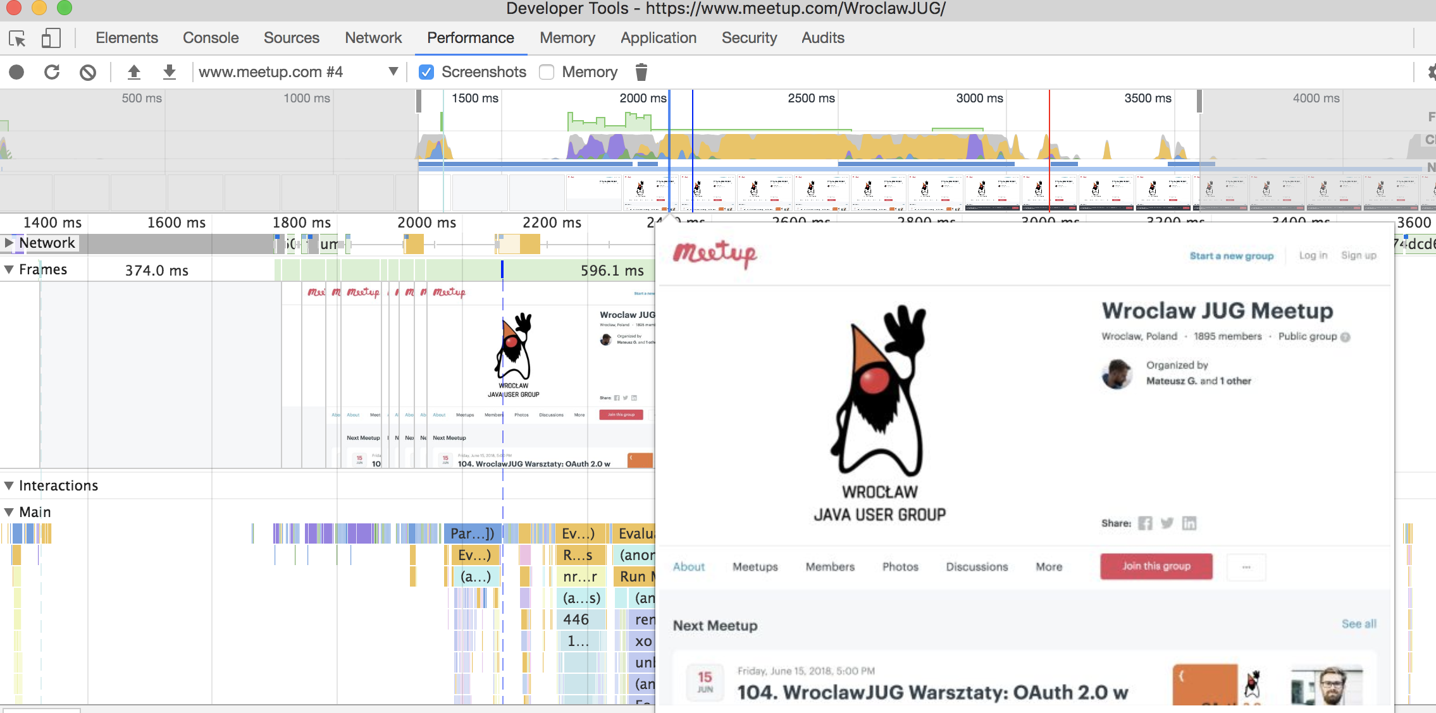Click the collect garbage trash can icon
The width and height of the screenshot is (1436, 713).
click(x=641, y=72)
